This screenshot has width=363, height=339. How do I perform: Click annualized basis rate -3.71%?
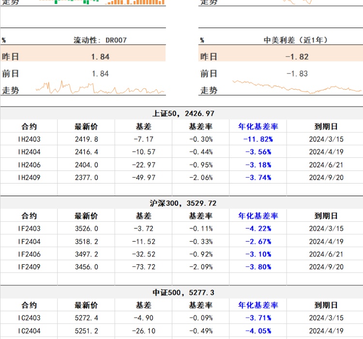click(x=258, y=318)
